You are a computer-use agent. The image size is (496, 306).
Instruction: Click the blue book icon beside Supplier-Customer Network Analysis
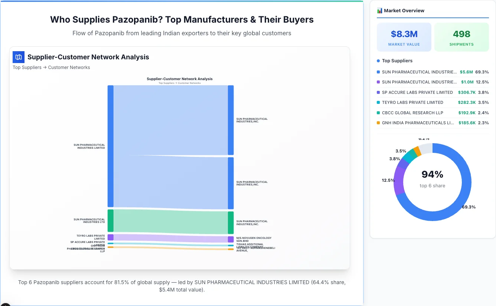pos(18,57)
